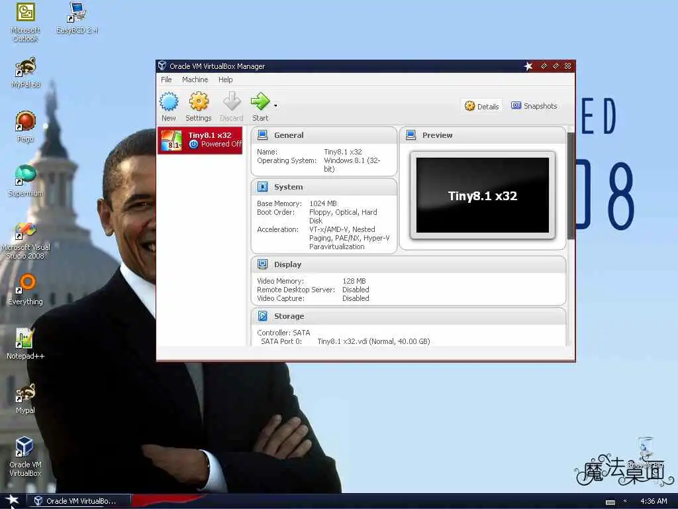
Task: Open the Machine menu
Action: (195, 80)
